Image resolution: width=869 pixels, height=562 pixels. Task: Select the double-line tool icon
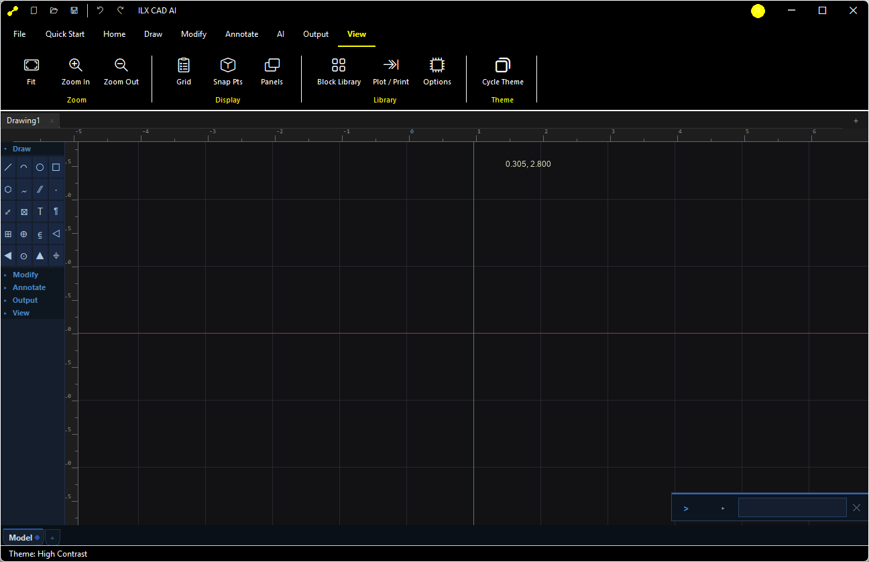[x=40, y=190]
